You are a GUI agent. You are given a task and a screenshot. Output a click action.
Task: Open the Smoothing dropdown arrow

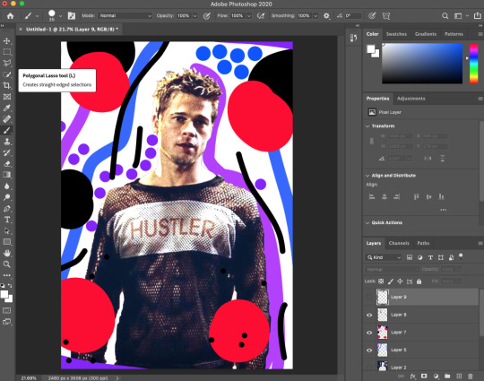click(315, 16)
